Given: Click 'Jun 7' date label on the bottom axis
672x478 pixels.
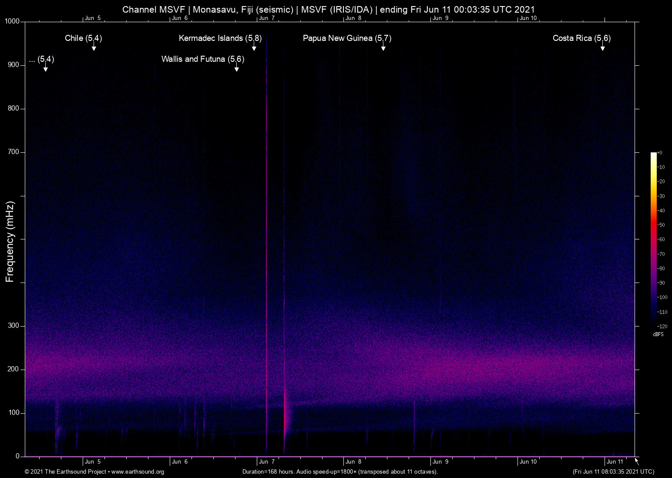Looking at the screenshot, I should [267, 462].
